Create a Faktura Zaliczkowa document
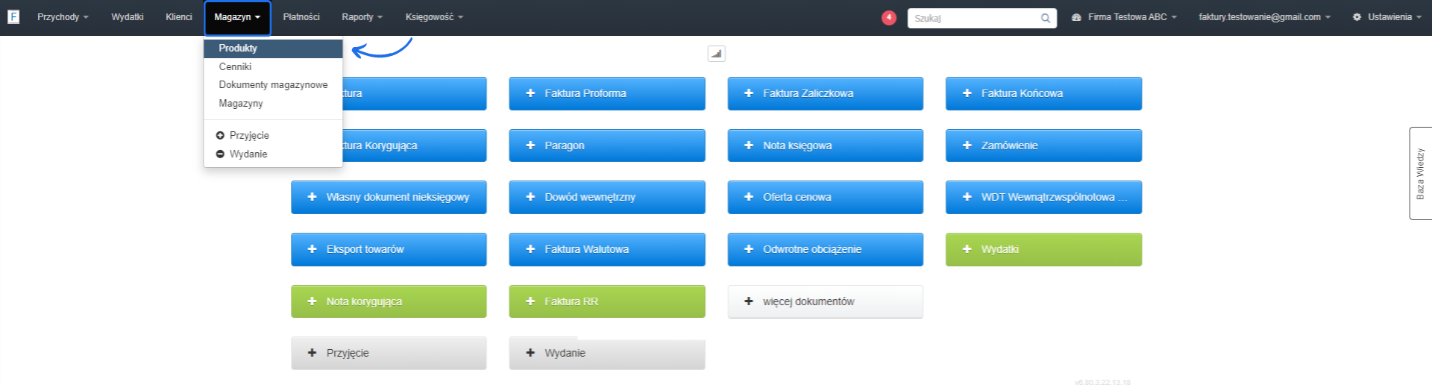Screen dimensions: 1432x385 tap(825, 93)
